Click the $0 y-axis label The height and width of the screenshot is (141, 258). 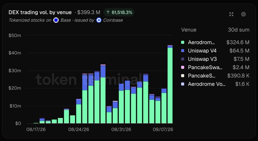(x=18, y=124)
